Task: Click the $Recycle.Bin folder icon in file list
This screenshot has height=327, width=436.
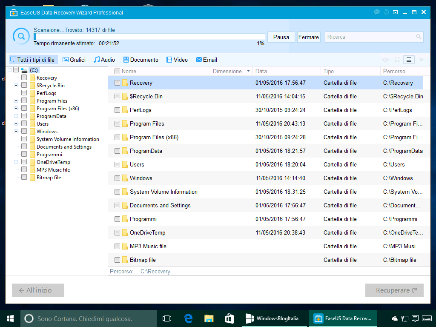Action: 125,96
